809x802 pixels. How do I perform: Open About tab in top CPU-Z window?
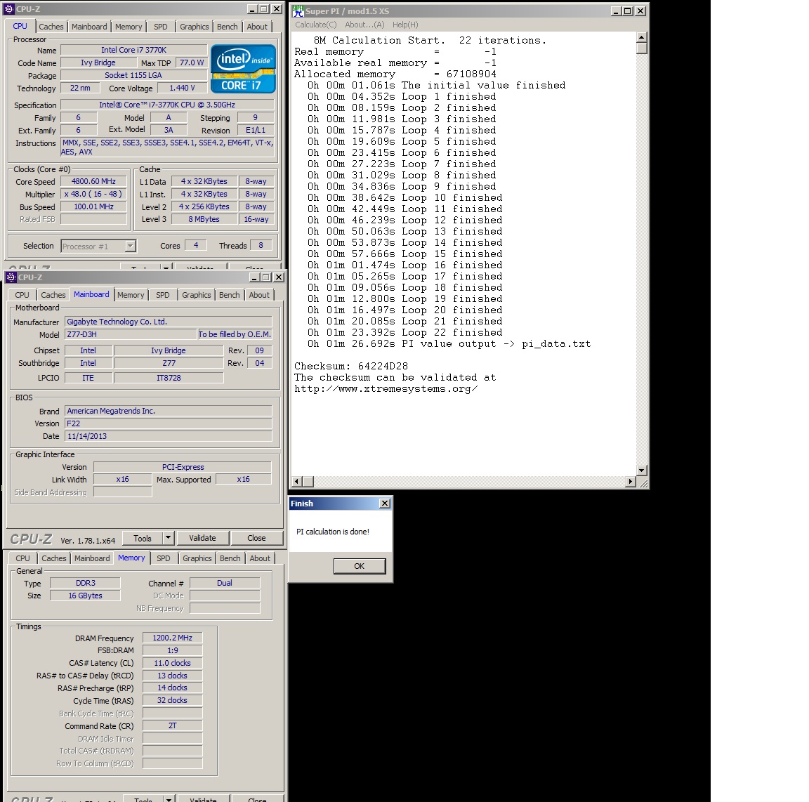(257, 27)
